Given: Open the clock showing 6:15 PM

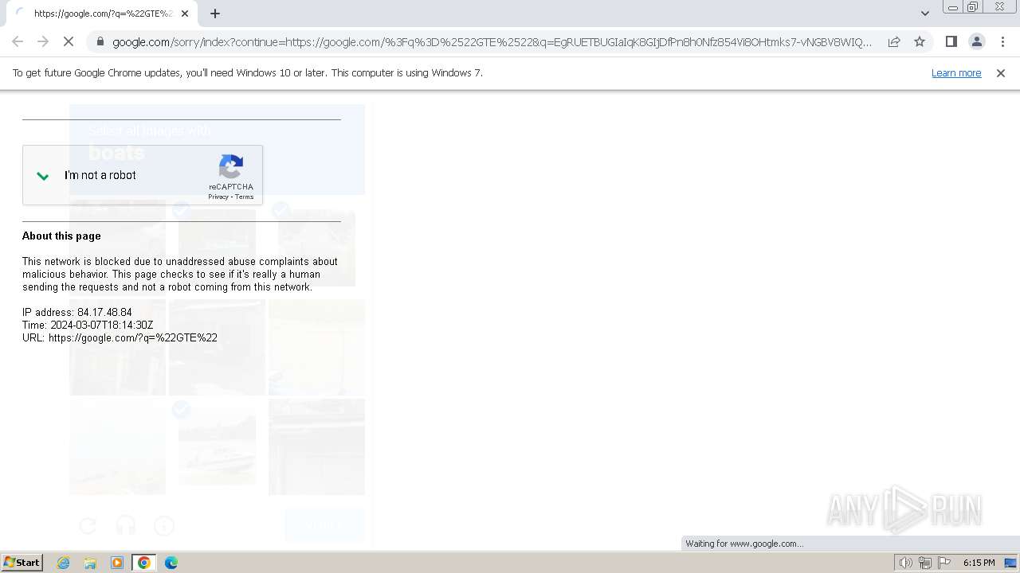Looking at the screenshot, I should (x=979, y=563).
